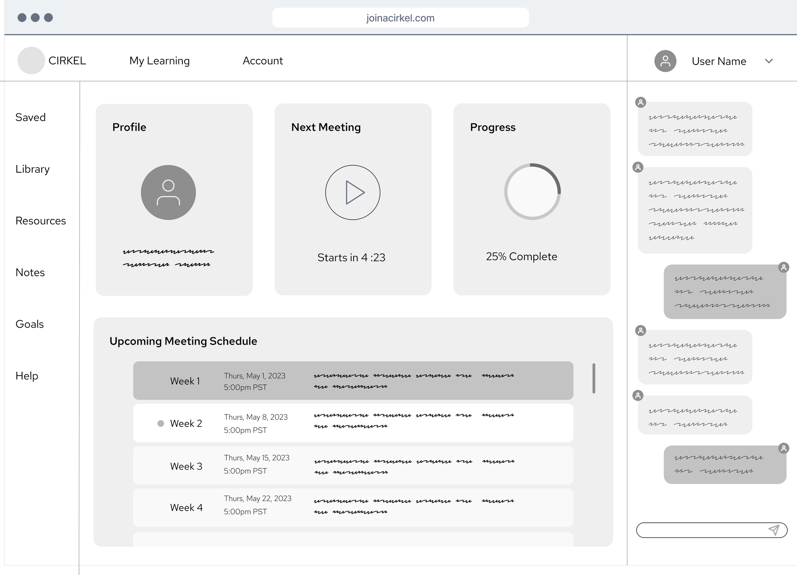
Task: Click the avatar on the last dark chat bubble
Action: click(x=783, y=448)
